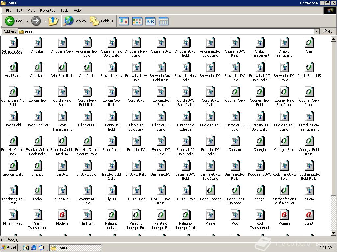Image resolution: width=337 pixels, height=252 pixels.
Task: Launch Internet Explorer from Quick Launch
Action: tap(34, 248)
